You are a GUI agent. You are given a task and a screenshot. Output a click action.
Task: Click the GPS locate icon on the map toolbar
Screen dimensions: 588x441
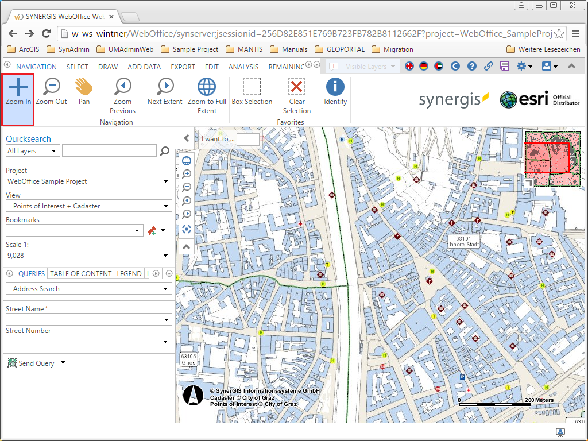coord(186,229)
